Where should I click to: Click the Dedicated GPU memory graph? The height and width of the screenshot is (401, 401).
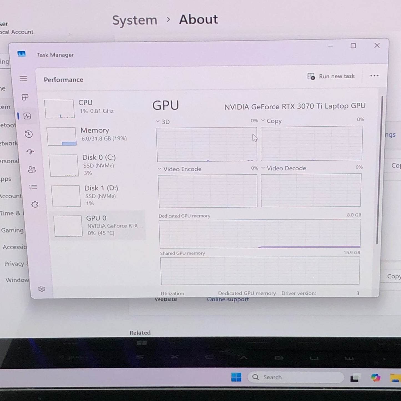(x=260, y=234)
